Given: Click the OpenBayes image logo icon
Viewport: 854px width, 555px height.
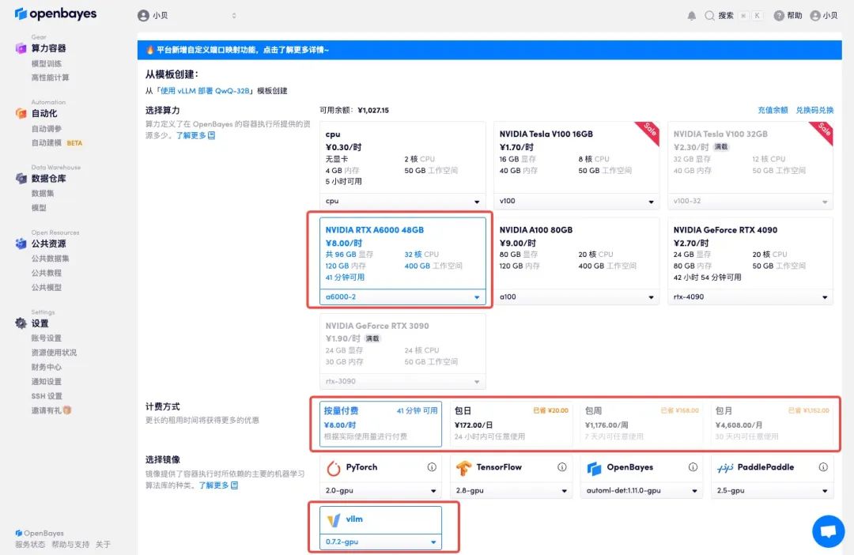Looking at the screenshot, I should [594, 468].
